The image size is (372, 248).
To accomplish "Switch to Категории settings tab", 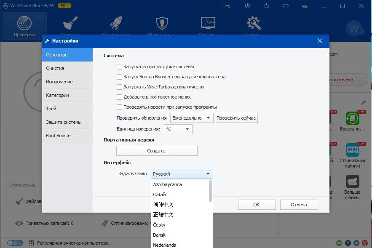I will pyautogui.click(x=67, y=95).
